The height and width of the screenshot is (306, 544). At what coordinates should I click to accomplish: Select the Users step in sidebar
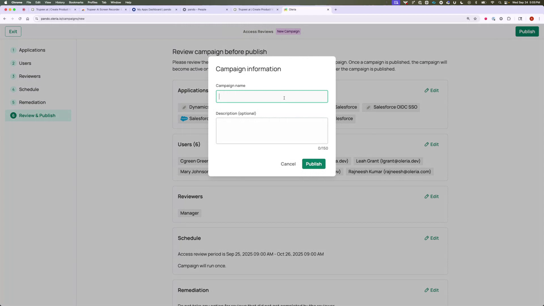click(x=25, y=63)
